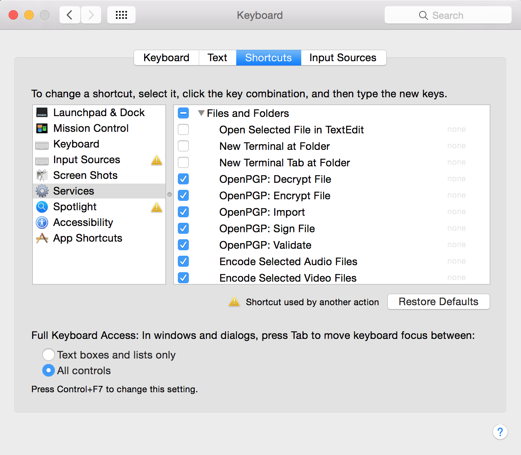The width and height of the screenshot is (521, 455).
Task: Choose Text boxes and lists only
Action: click(x=49, y=355)
